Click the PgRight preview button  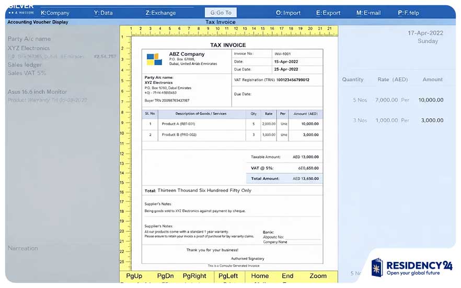click(194, 276)
